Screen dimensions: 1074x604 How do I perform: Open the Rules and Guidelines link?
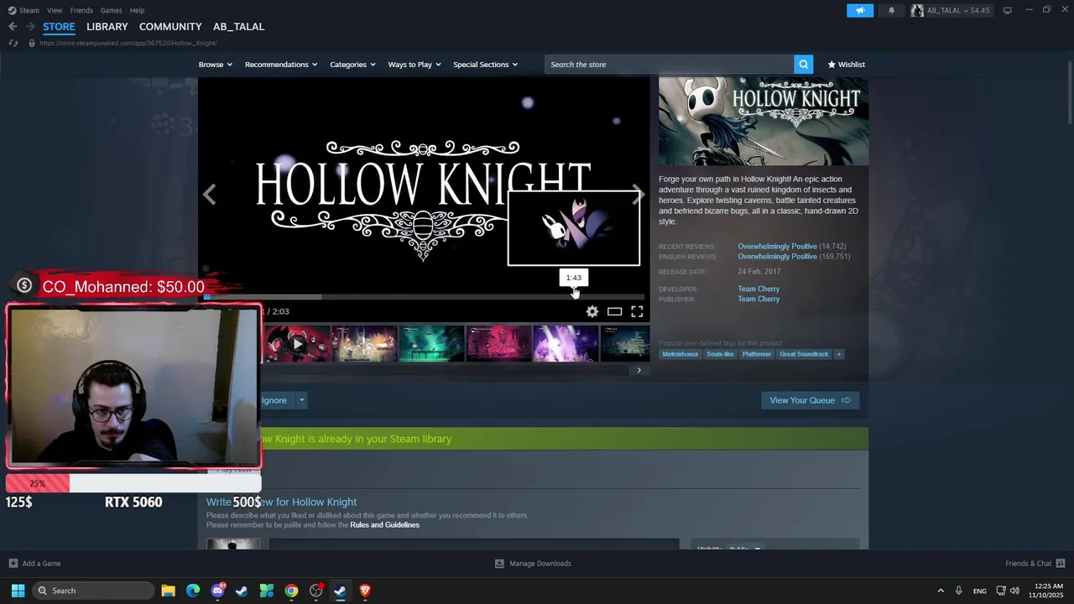[384, 525]
